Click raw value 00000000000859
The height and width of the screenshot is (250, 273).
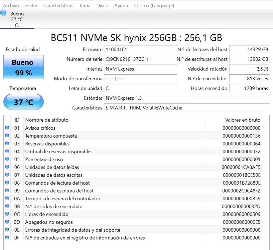(242, 199)
